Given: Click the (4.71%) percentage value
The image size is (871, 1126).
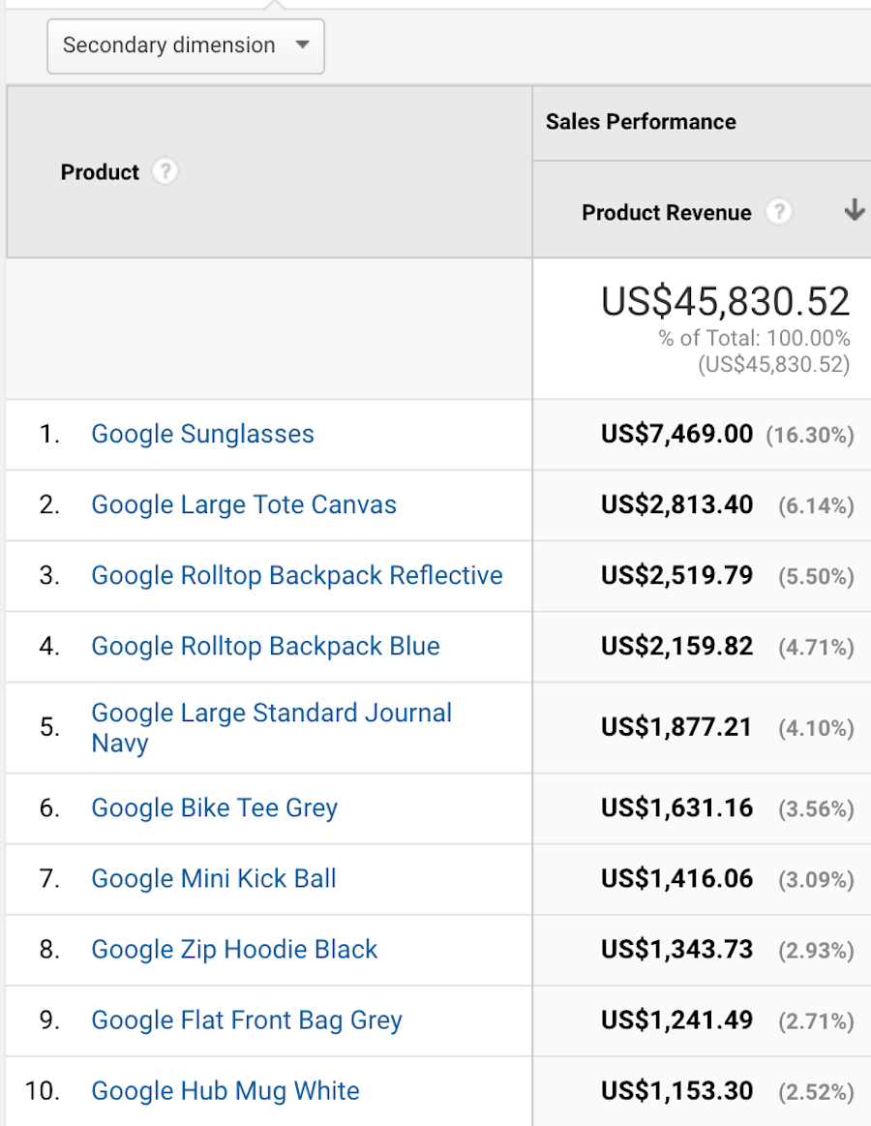Looking at the screenshot, I should tap(817, 648).
